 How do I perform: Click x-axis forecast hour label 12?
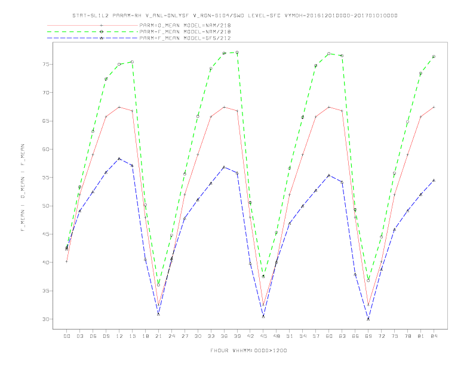pos(119,336)
